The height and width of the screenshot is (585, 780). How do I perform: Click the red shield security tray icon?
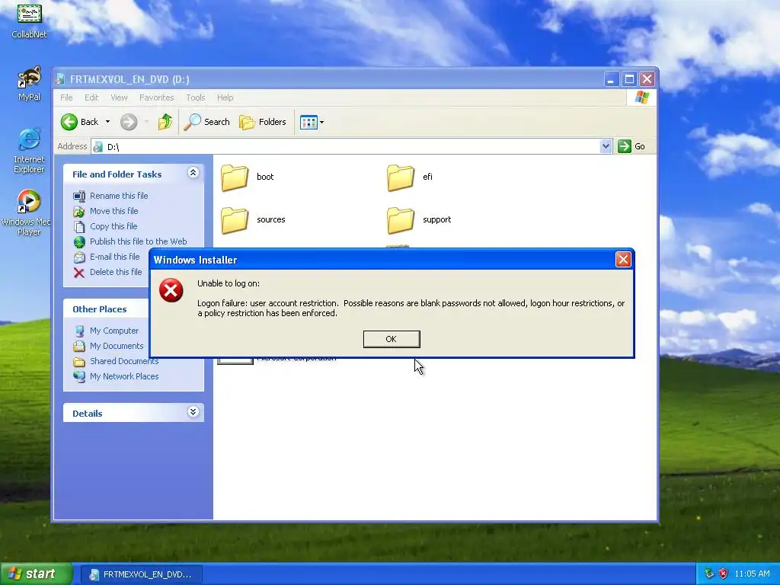[723, 574]
